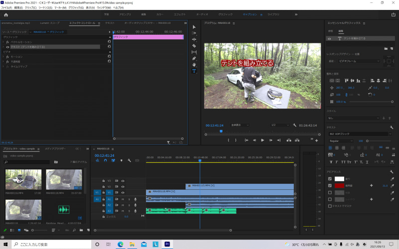
Task: Open Program Monitor zoom level dropdown
Action: coord(240,125)
